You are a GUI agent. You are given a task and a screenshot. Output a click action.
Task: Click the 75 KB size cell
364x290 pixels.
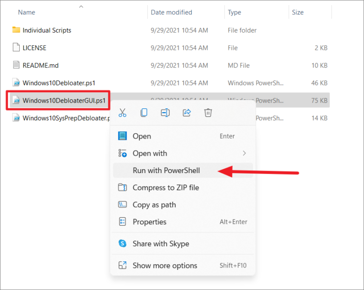coord(319,101)
